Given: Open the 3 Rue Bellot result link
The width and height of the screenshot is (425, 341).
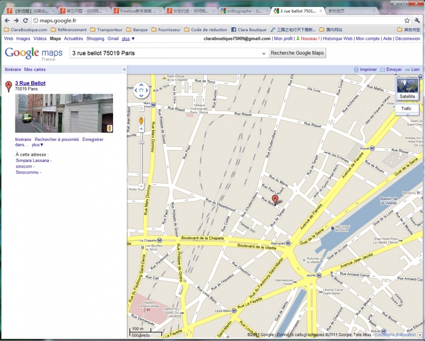Looking at the screenshot, I should pyautogui.click(x=30, y=83).
